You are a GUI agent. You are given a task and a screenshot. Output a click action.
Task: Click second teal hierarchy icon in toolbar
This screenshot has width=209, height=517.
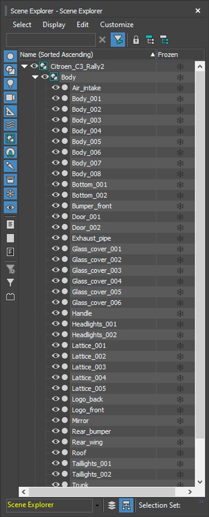pos(164,40)
